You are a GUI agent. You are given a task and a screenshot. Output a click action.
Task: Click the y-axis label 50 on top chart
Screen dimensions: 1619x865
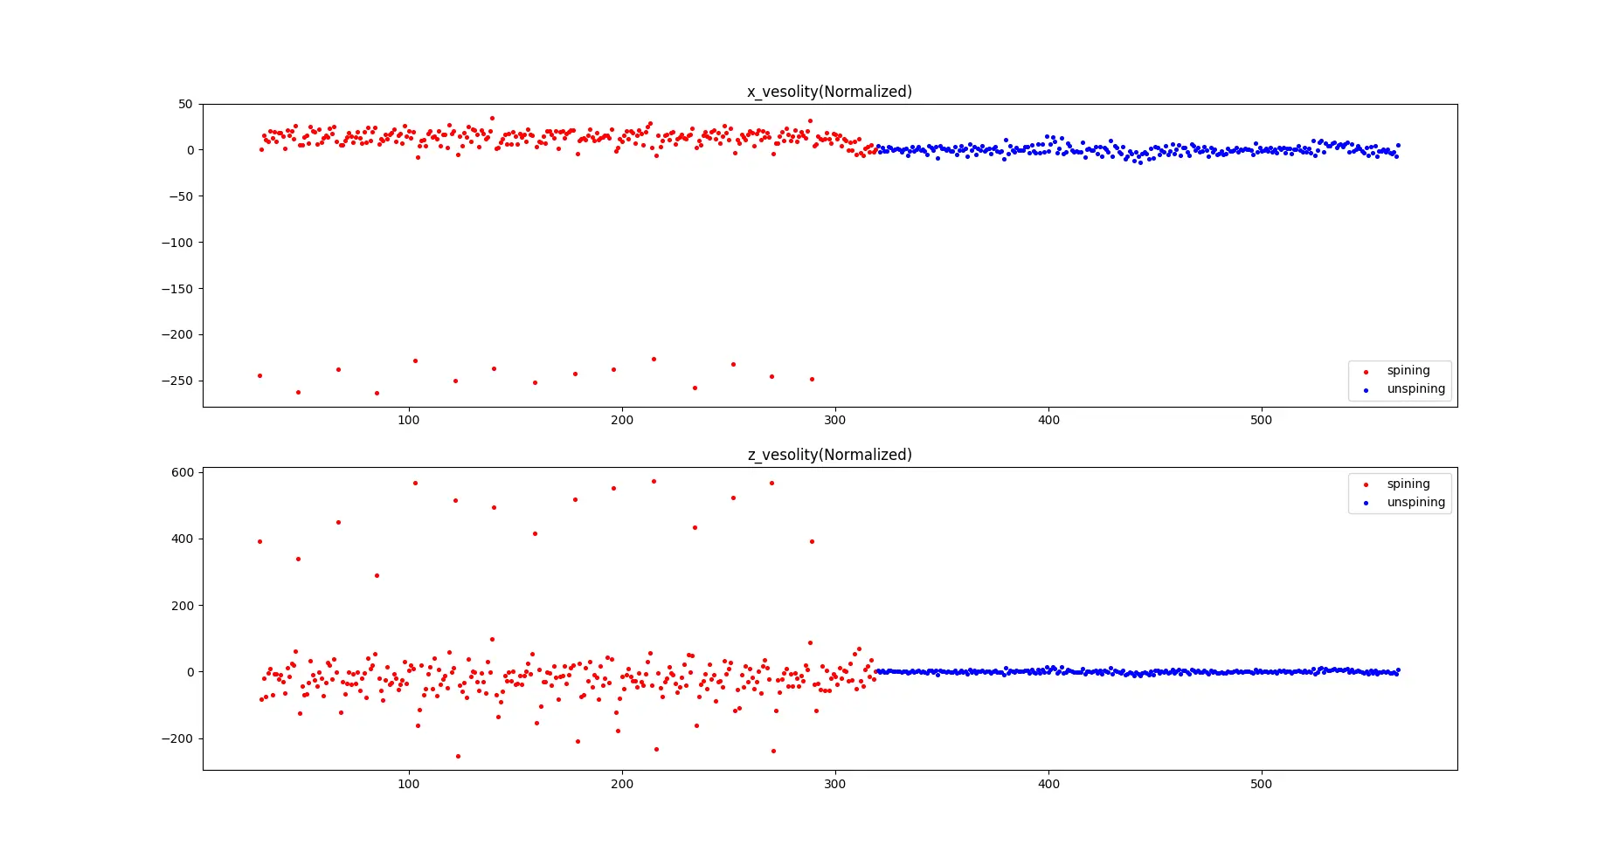[x=185, y=104]
